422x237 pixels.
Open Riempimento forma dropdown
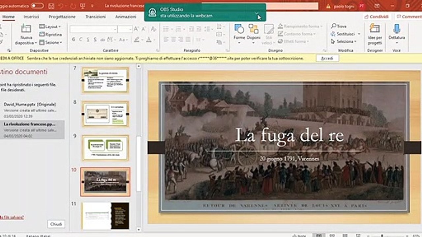tap(300, 26)
